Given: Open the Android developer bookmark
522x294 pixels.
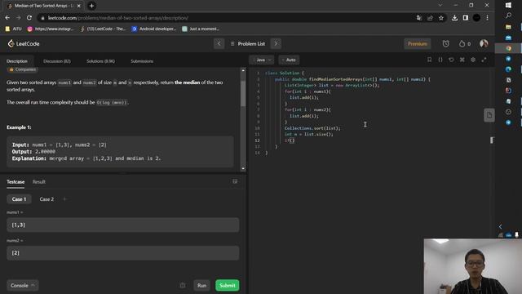Looking at the screenshot, I should click(x=154, y=29).
